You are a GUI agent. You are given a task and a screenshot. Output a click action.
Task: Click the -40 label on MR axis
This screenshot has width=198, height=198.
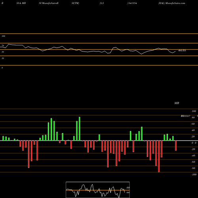(x=193, y=156)
